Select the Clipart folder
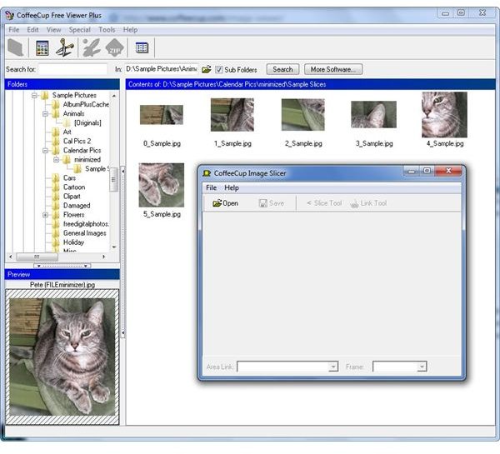Screen dimensions: 500x454 click(x=72, y=197)
